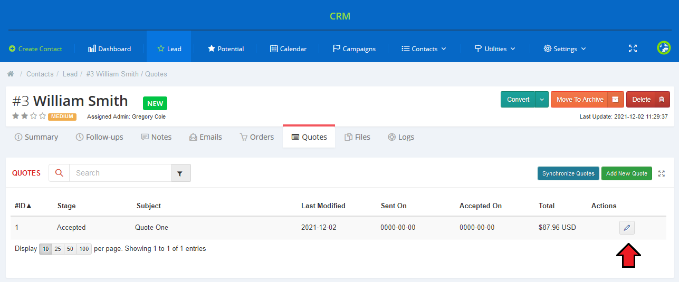
Task: Open the quotes filter funnel button
Action: coord(180,173)
